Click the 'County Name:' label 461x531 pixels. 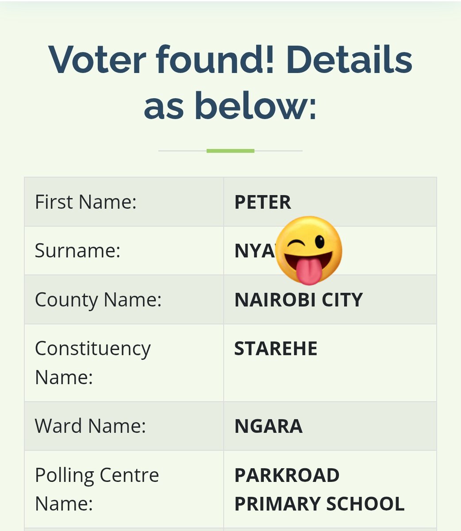pyautogui.click(x=98, y=300)
